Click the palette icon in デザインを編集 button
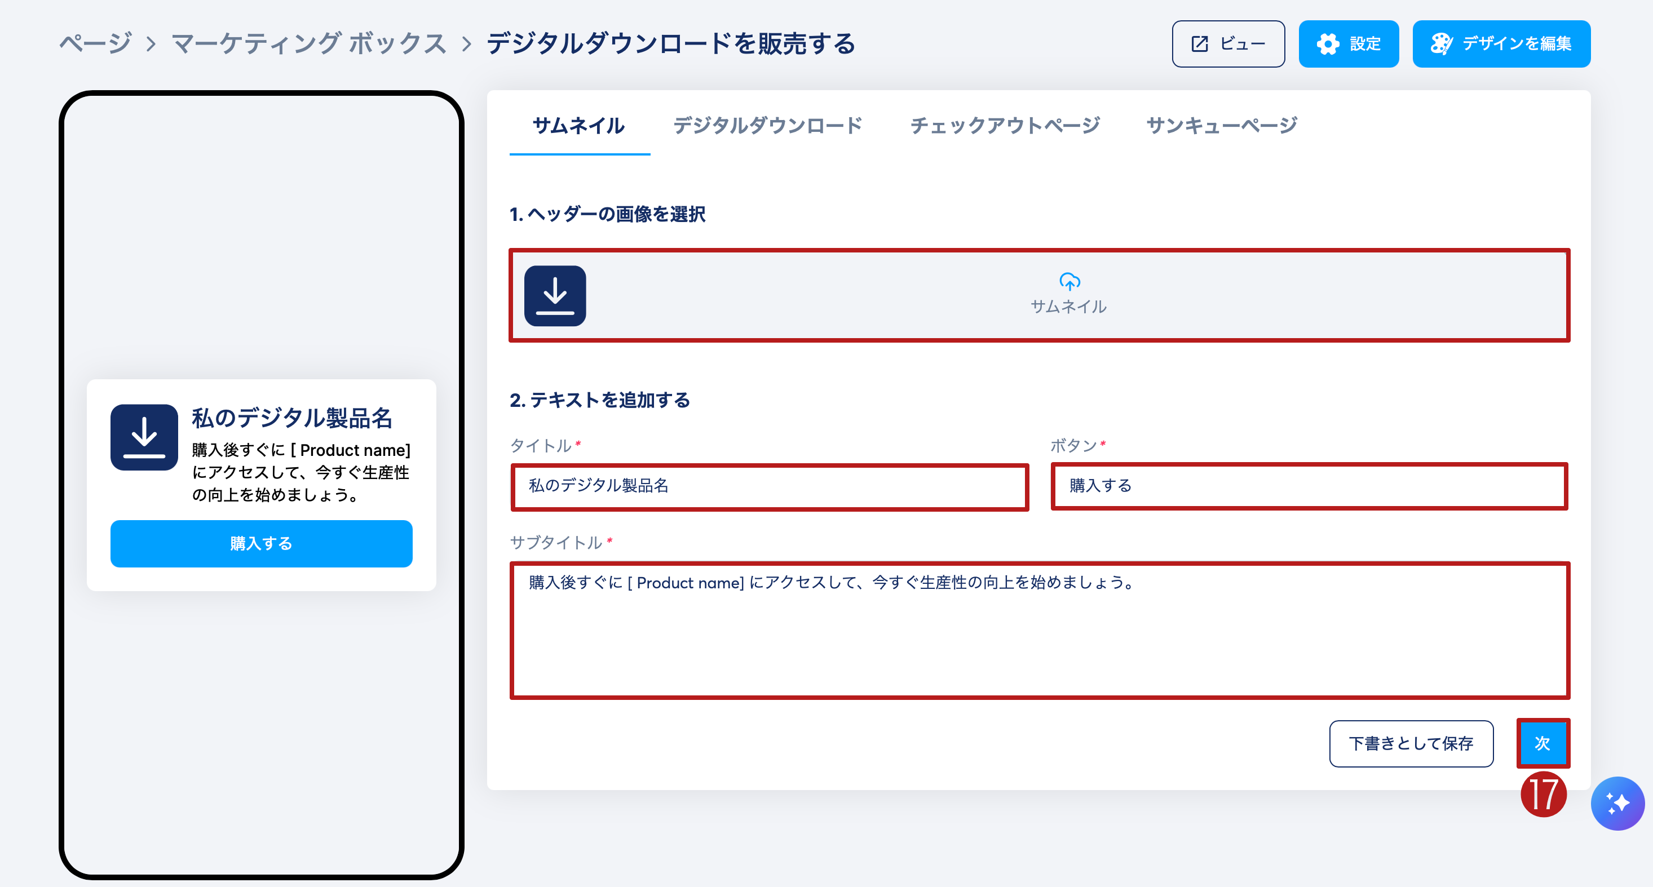Image resolution: width=1653 pixels, height=887 pixels. click(x=1440, y=43)
